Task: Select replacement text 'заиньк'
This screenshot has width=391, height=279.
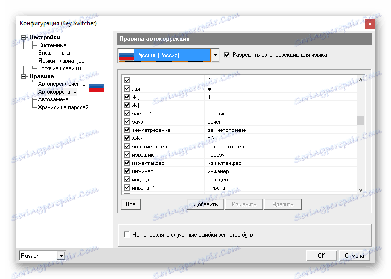Action: point(216,114)
